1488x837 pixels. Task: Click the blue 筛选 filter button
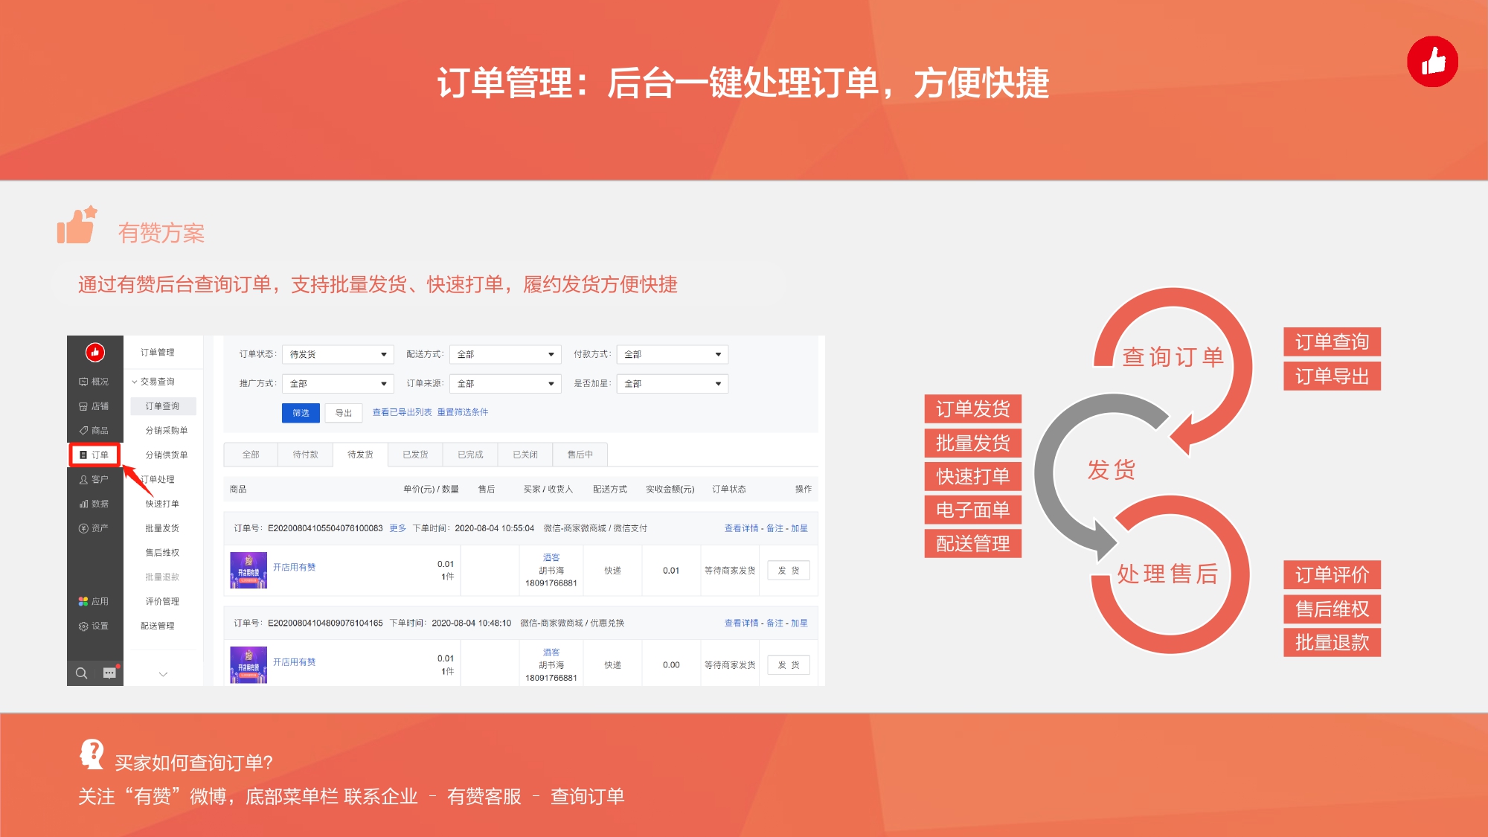pyautogui.click(x=301, y=413)
